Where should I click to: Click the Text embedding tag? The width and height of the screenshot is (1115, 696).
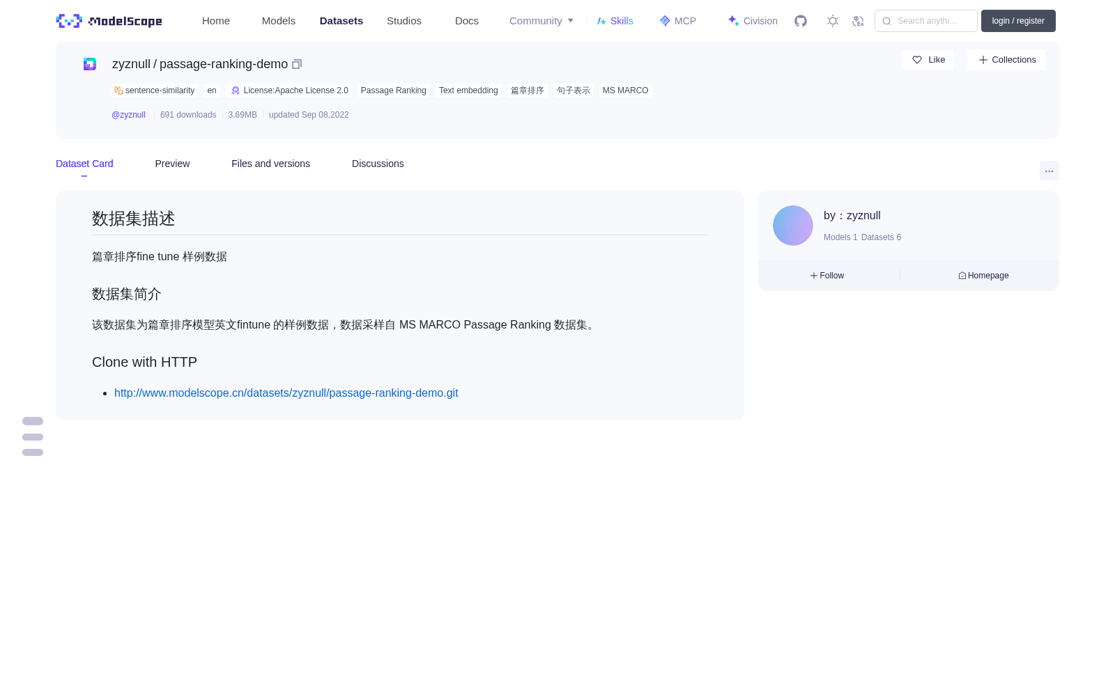(x=468, y=90)
